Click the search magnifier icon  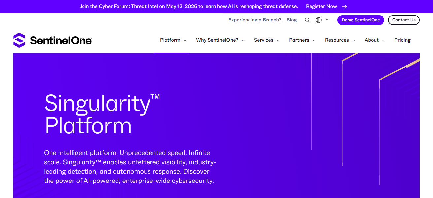click(307, 20)
